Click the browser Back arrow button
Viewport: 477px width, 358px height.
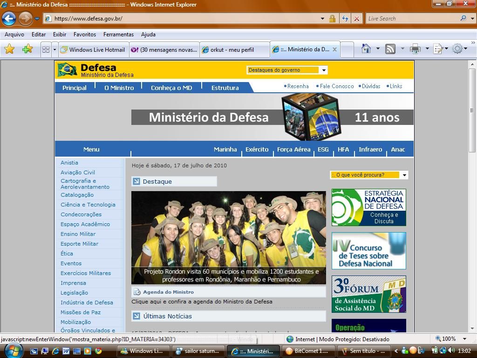click(9, 19)
